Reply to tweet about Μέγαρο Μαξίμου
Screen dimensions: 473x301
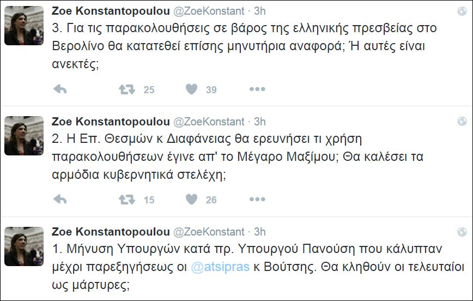click(x=60, y=200)
